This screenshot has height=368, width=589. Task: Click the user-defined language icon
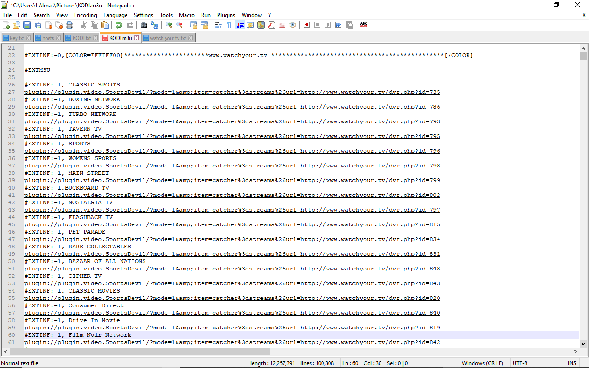(250, 25)
